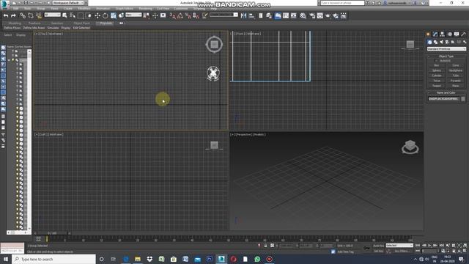Click the Play Animation button
The image size is (469, 264).
(x=430, y=246)
